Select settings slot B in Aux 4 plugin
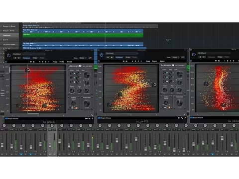 tap(228, 61)
